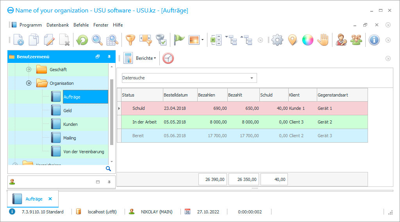Screen dimensions: 400x222
Task: Click the Schuld column header
Action: point(274,95)
